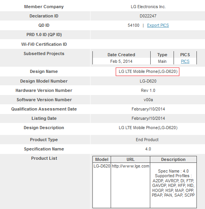Click the Date Created column header
Image resolution: width=205 pixels, height=209 pixels.
click(121, 55)
